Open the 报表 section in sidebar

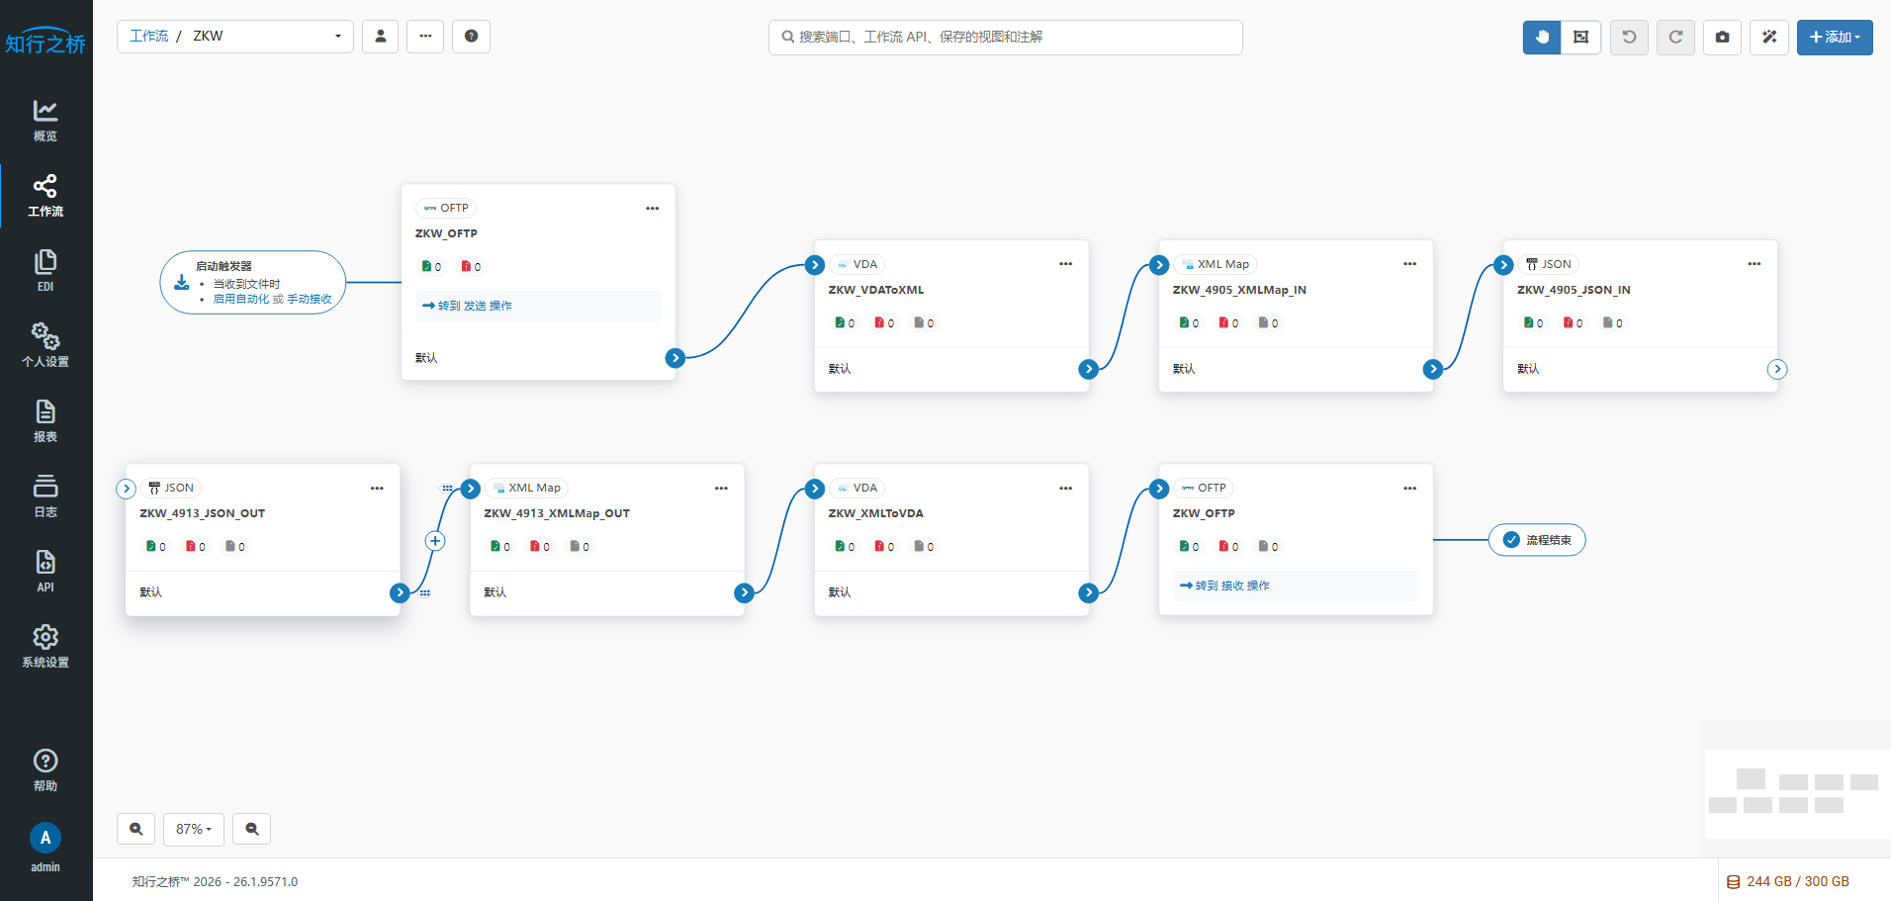coord(45,420)
